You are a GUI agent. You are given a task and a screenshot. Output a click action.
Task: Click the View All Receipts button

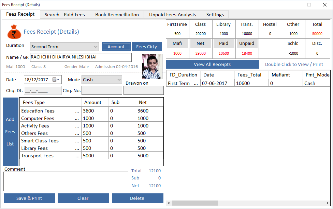coord(212,64)
